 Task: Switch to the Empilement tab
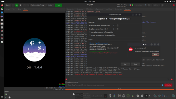pos(118,9)
